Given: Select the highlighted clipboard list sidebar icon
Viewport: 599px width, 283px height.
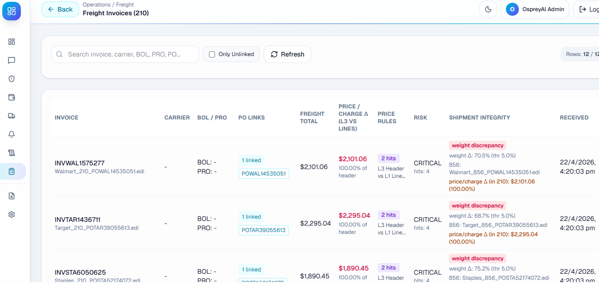Looking at the screenshot, I should point(13,171).
